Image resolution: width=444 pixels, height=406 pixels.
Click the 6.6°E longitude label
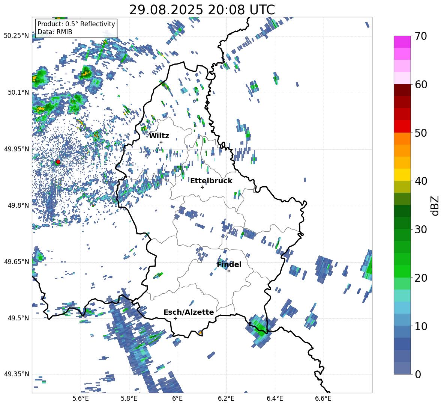tap(323, 398)
